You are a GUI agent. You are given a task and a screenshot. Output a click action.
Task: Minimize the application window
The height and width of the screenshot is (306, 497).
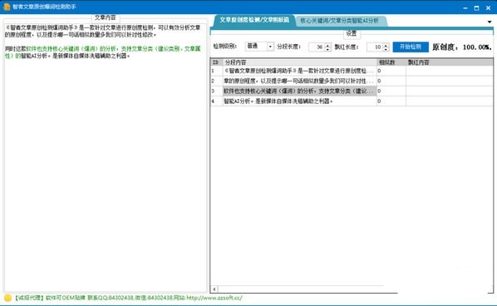pos(465,8)
